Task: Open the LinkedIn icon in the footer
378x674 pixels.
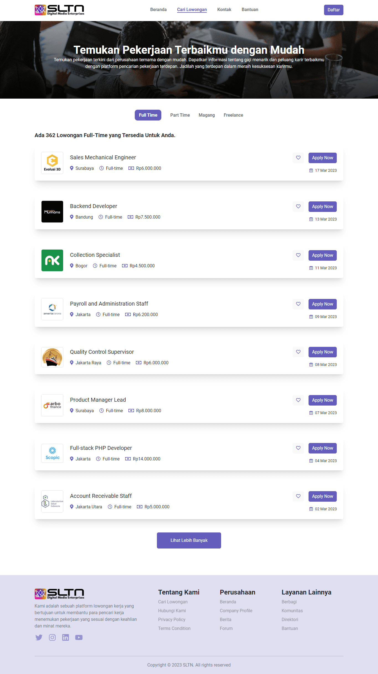Action: click(66, 637)
